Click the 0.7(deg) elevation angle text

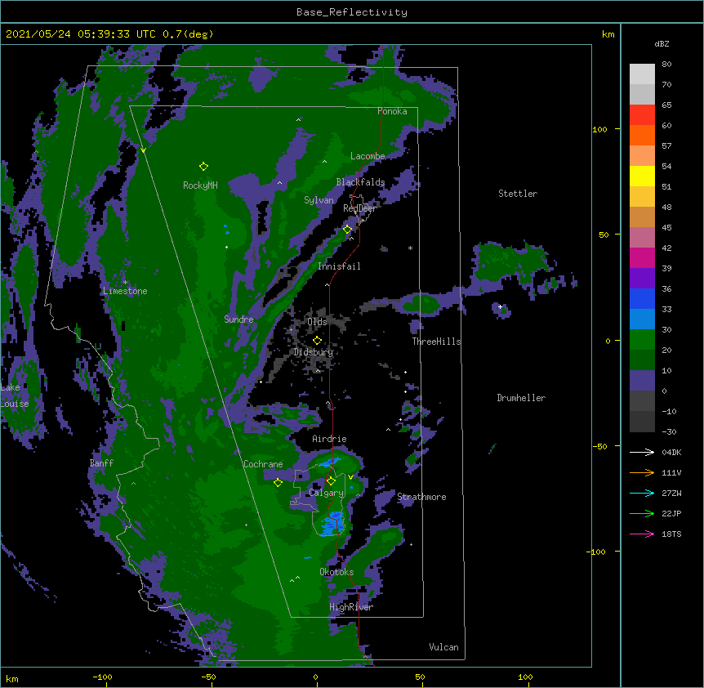click(x=188, y=34)
